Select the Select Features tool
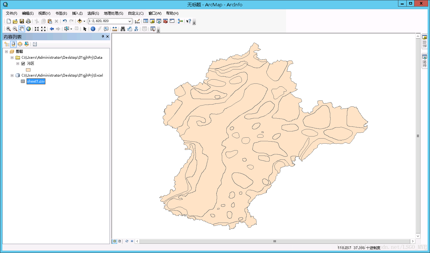Viewport: 430px width, 253px height. coord(67,29)
